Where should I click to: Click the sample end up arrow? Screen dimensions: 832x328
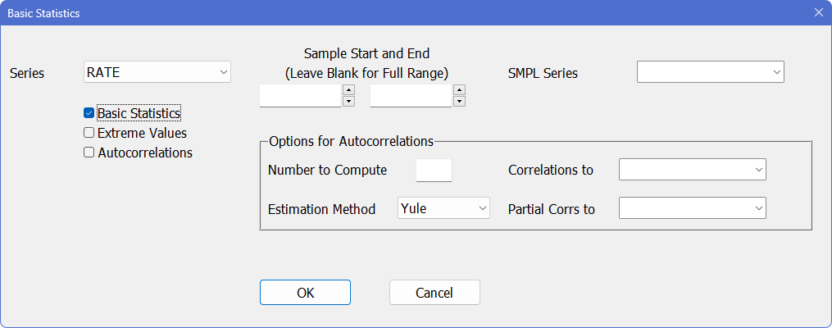[459, 89]
